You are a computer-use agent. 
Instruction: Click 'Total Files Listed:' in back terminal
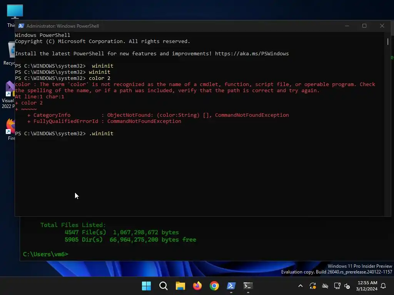[73, 225]
